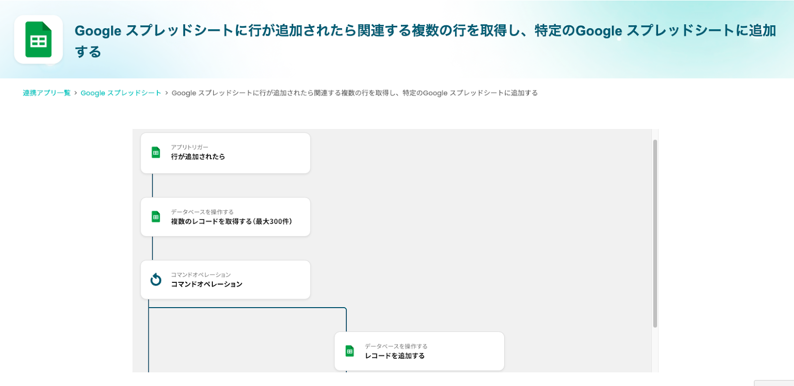This screenshot has width=794, height=386.
Task: Open the レコードを追加する step title
Action: (x=395, y=356)
